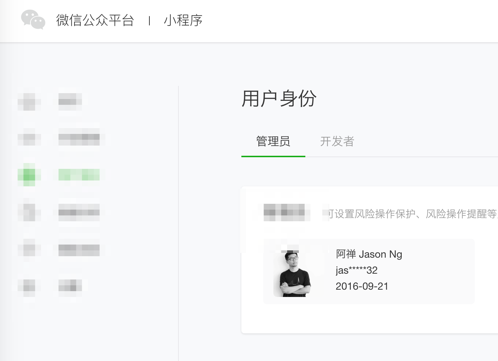Select the date 2016-09-21

click(x=362, y=286)
